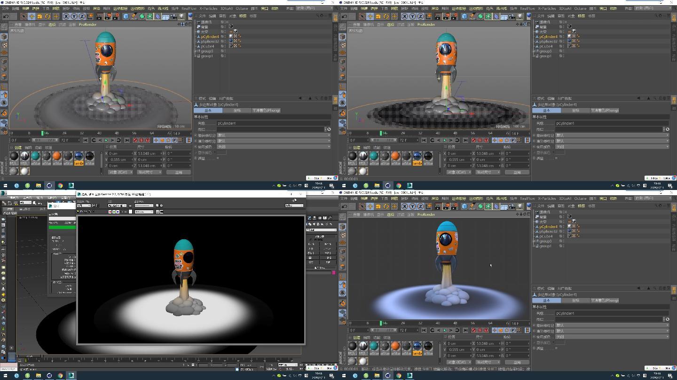Image resolution: width=677 pixels, height=380 pixels.
Task: Toggle X-axis lock in top-left window
Action: click(66, 16)
